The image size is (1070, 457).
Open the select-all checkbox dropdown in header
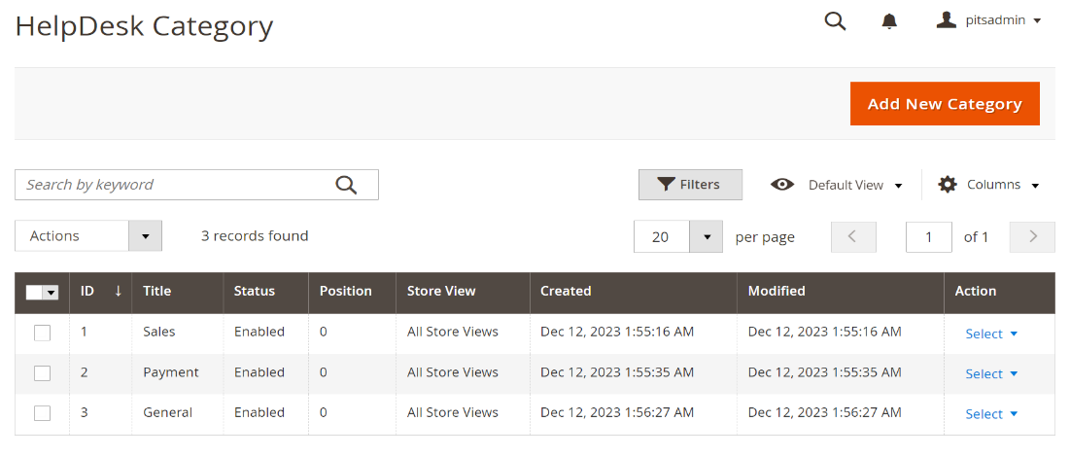(51, 292)
